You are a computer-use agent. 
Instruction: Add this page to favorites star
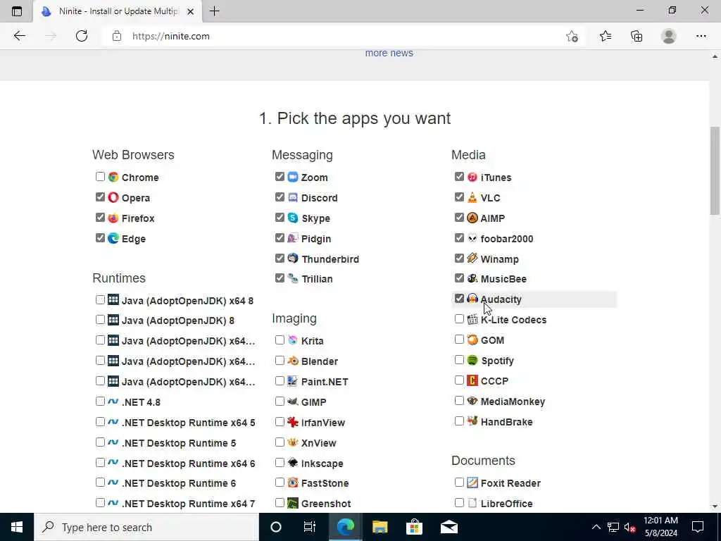pos(572,37)
